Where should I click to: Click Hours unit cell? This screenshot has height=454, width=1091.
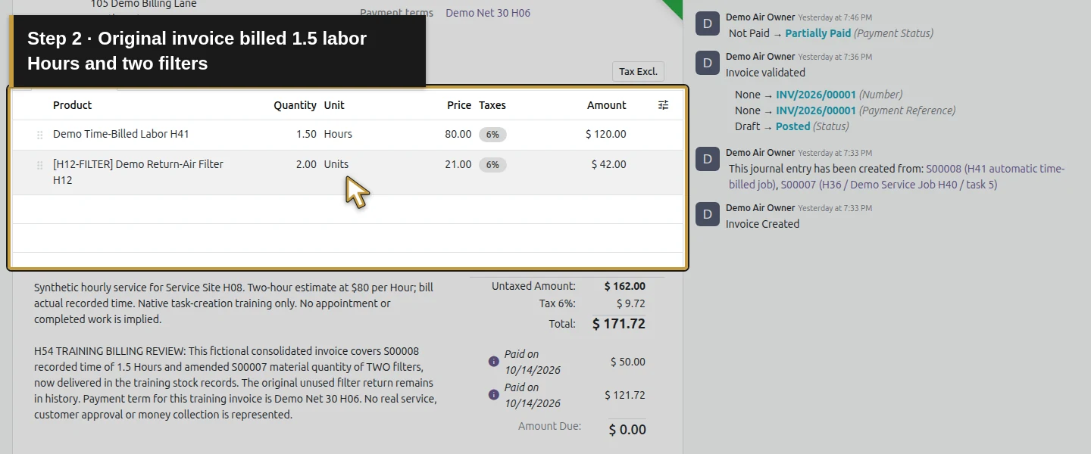click(338, 134)
